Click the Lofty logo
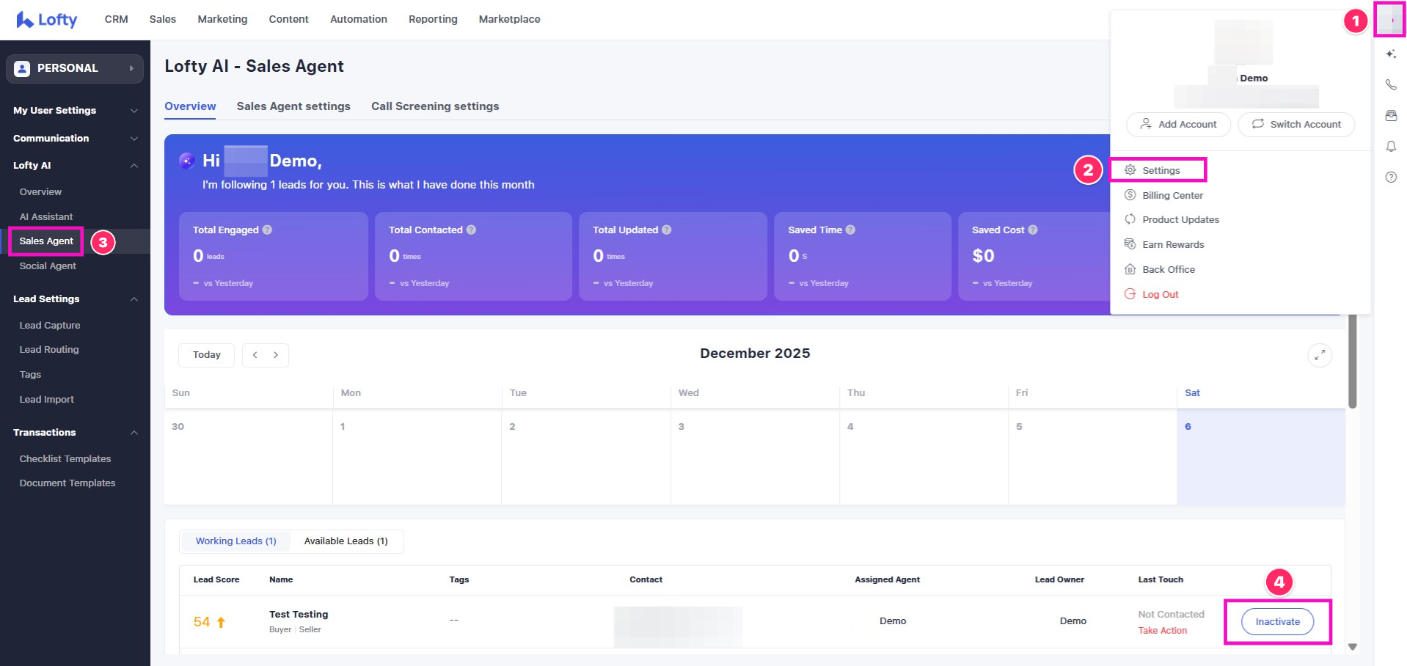The height and width of the screenshot is (666, 1407). 47,20
